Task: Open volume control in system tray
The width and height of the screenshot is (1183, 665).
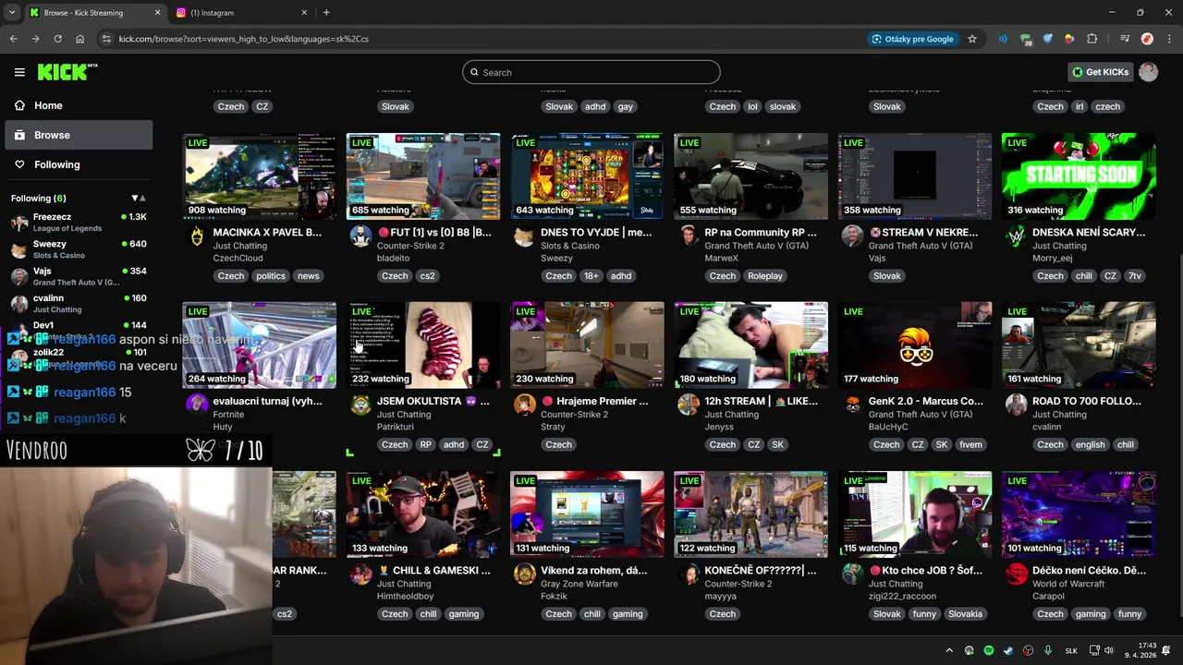Action: pyautogui.click(x=1109, y=650)
